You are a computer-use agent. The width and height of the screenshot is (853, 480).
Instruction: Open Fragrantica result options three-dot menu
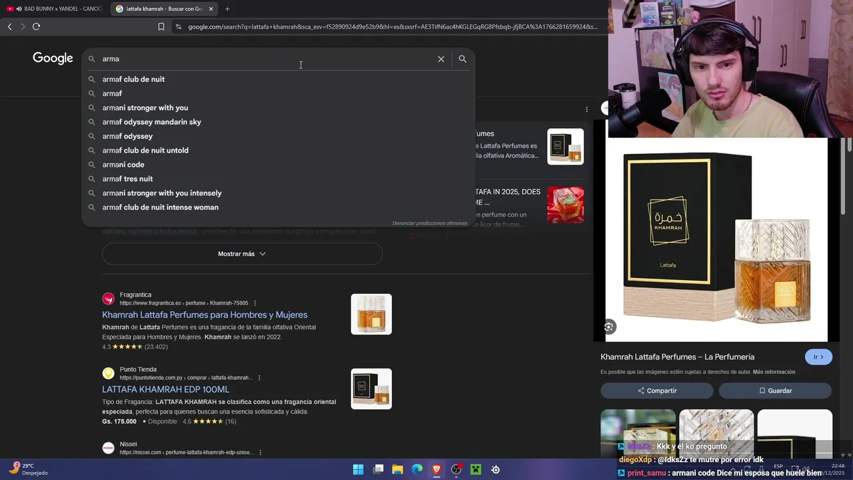click(x=255, y=303)
